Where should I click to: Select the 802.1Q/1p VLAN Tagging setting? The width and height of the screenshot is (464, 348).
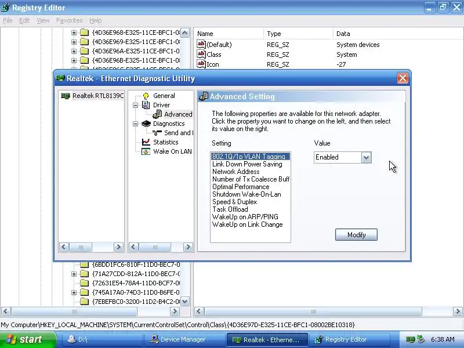pos(251,157)
